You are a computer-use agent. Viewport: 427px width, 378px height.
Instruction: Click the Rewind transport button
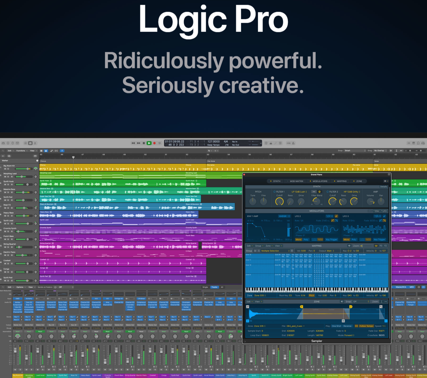133,143
